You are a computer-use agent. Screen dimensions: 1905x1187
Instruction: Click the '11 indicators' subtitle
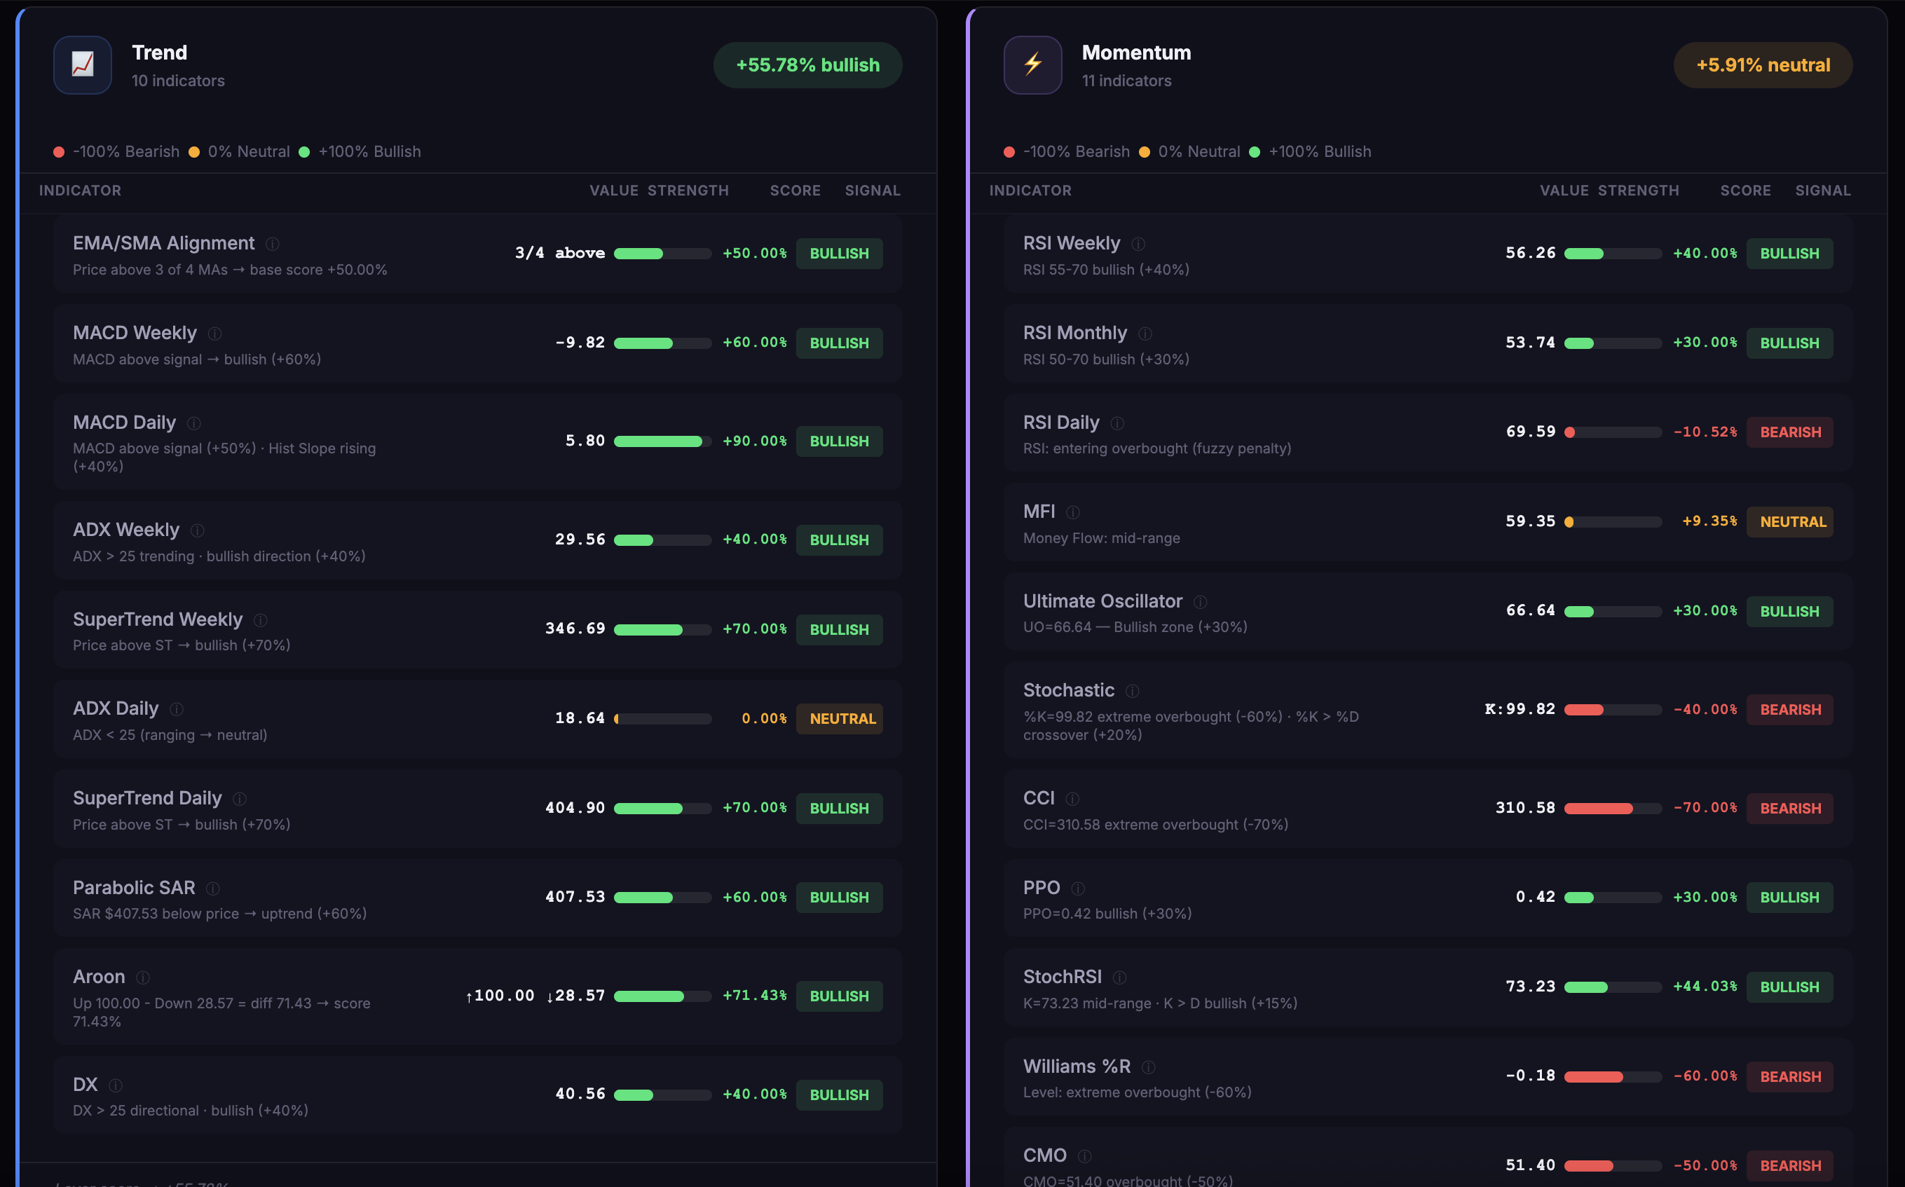pyautogui.click(x=1127, y=81)
